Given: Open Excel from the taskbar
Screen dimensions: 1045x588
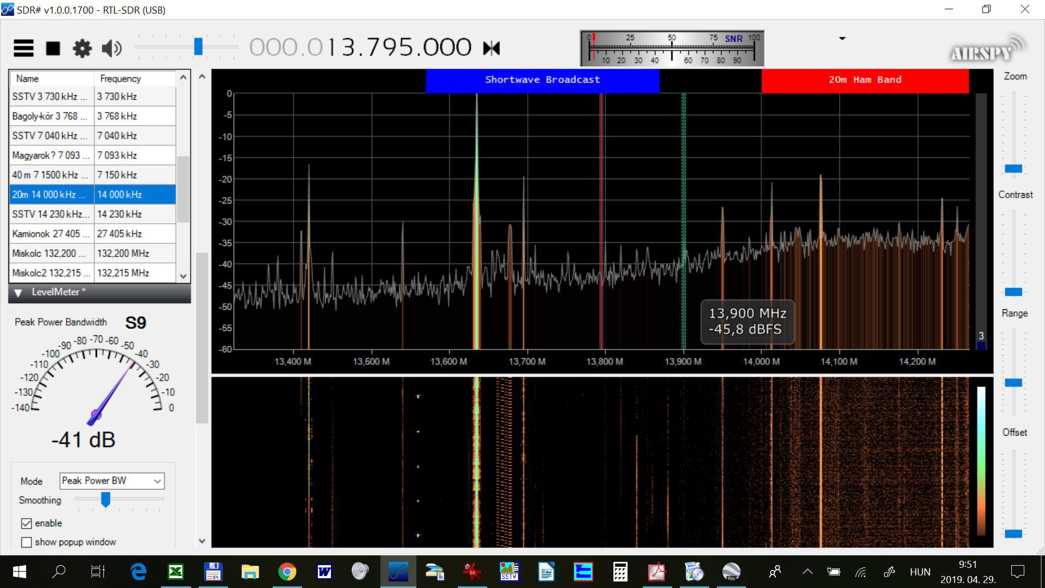Looking at the screenshot, I should [176, 572].
